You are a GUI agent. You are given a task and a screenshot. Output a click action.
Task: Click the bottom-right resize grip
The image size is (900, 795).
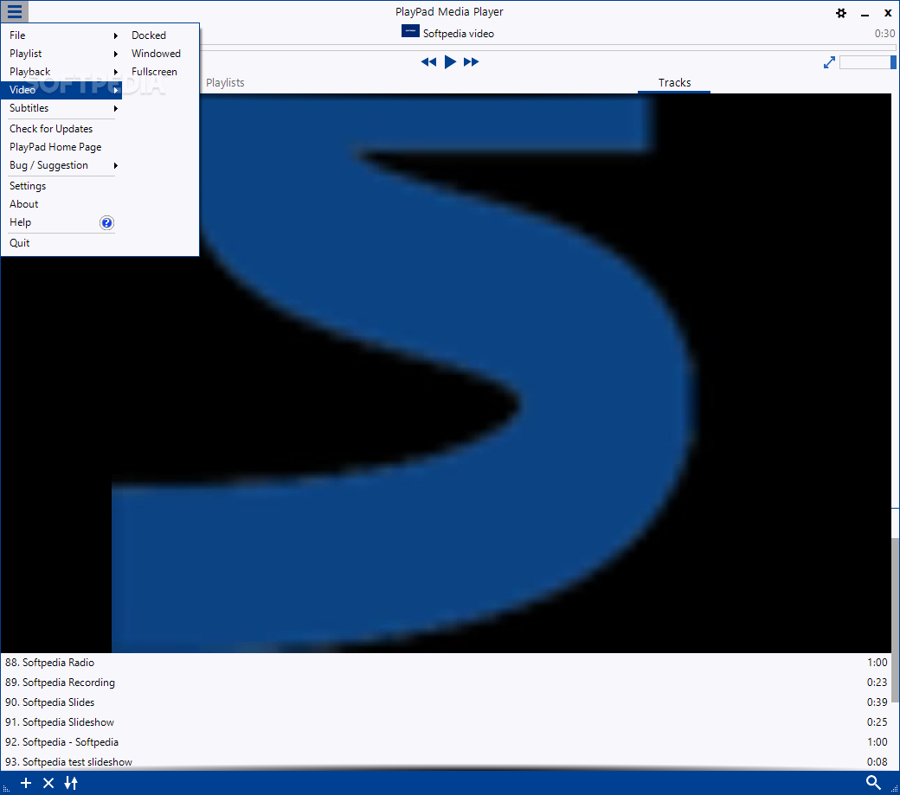894,789
